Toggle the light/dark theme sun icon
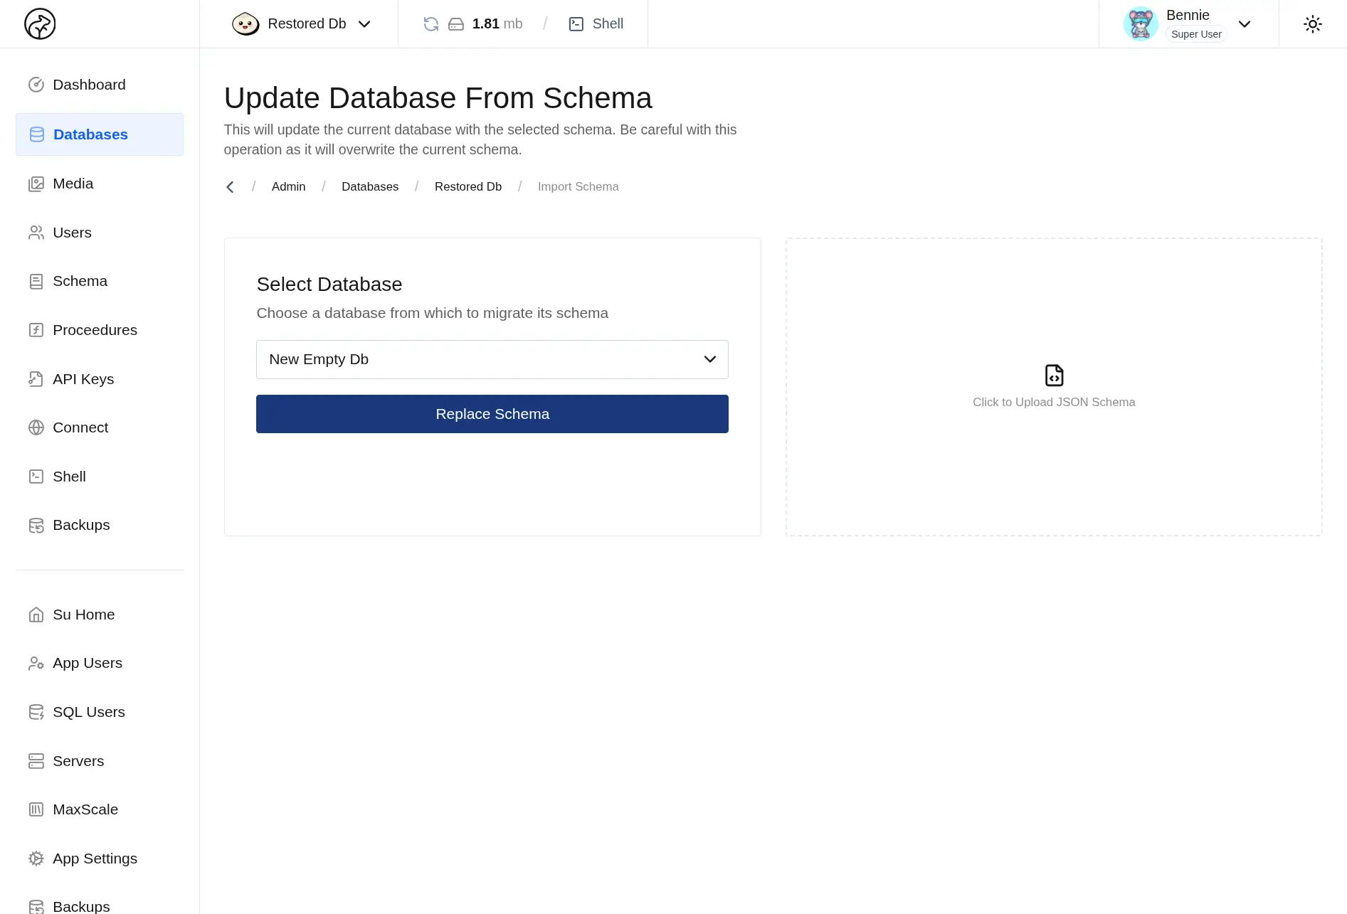 1312,24
